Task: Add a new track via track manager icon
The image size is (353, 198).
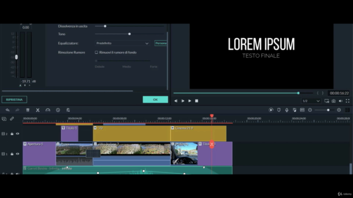Action: tap(4, 119)
